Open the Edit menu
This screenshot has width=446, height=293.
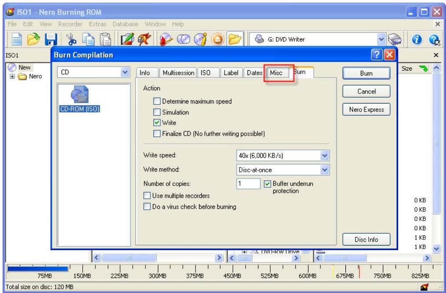click(28, 24)
